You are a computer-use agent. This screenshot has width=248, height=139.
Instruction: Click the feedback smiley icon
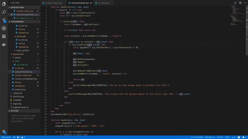click(239, 137)
